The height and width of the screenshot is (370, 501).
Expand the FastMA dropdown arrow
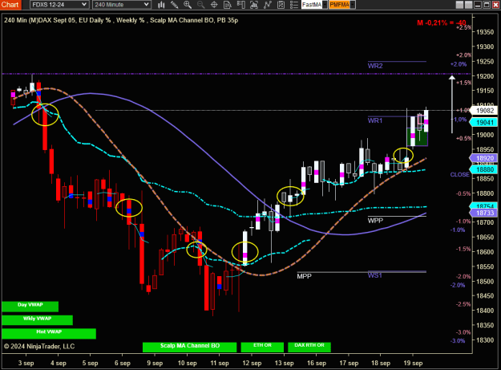325,5
